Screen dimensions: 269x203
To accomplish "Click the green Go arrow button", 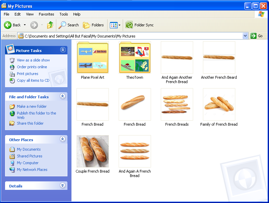I will (x=253, y=36).
